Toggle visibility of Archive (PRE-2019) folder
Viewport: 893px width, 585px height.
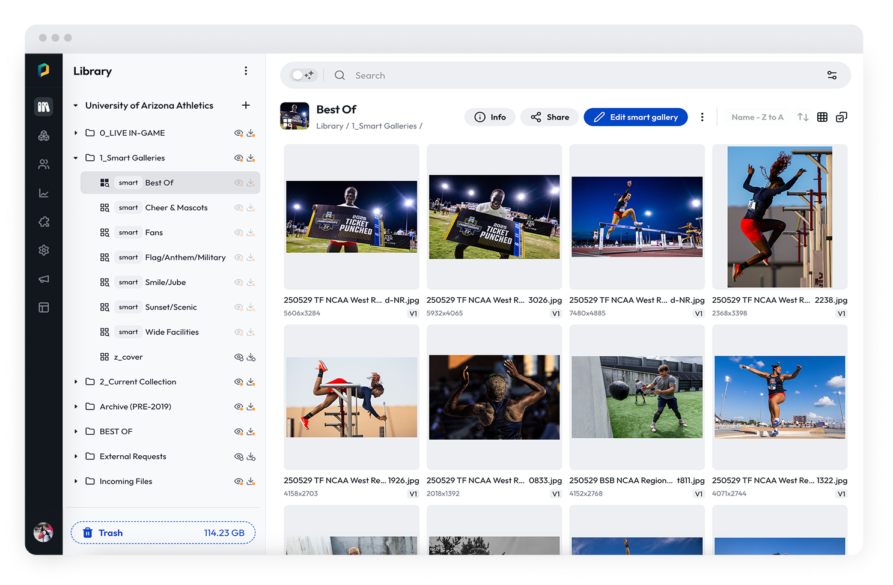(x=239, y=407)
